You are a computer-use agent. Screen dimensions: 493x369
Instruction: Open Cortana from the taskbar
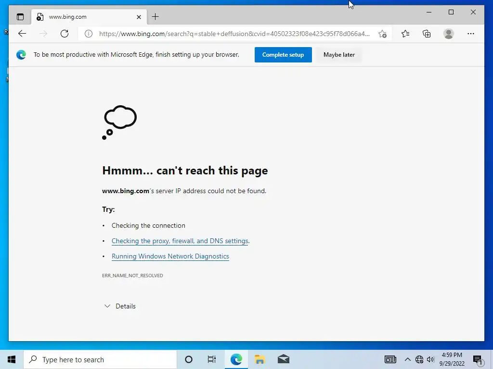coord(189,359)
